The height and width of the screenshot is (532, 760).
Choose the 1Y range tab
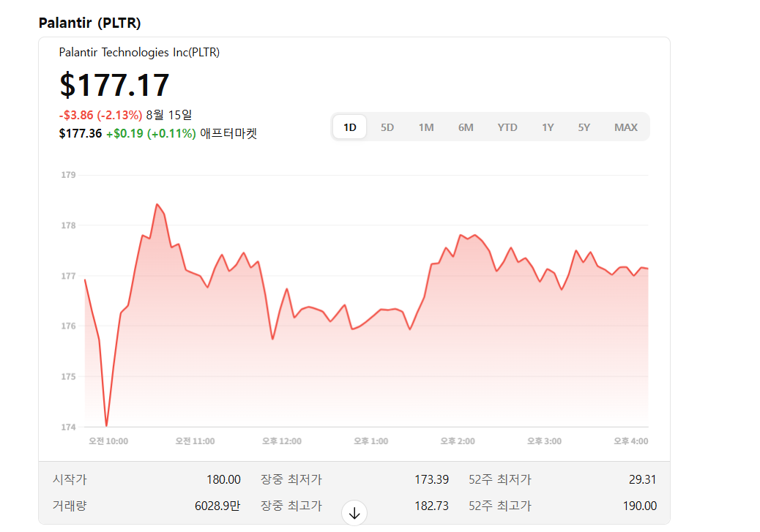pos(548,127)
